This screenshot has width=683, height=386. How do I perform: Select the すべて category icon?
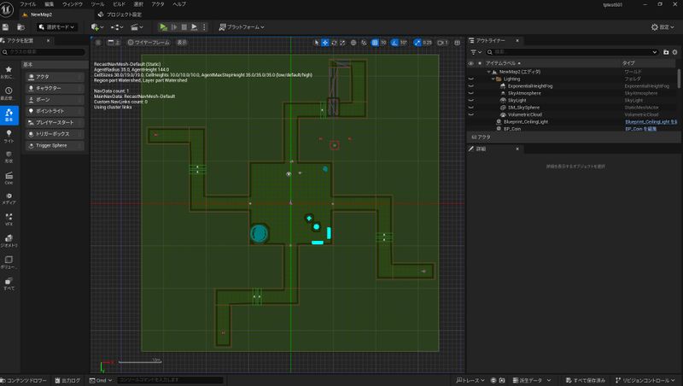pyautogui.click(x=9, y=284)
